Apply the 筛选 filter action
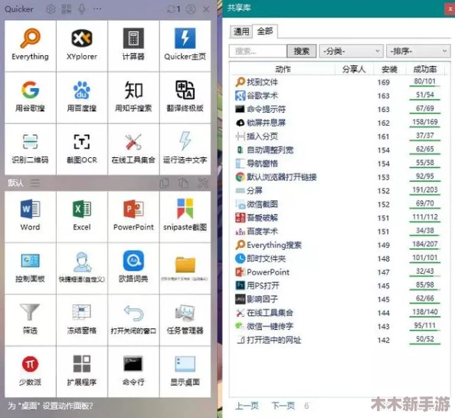 pyautogui.click(x=30, y=320)
